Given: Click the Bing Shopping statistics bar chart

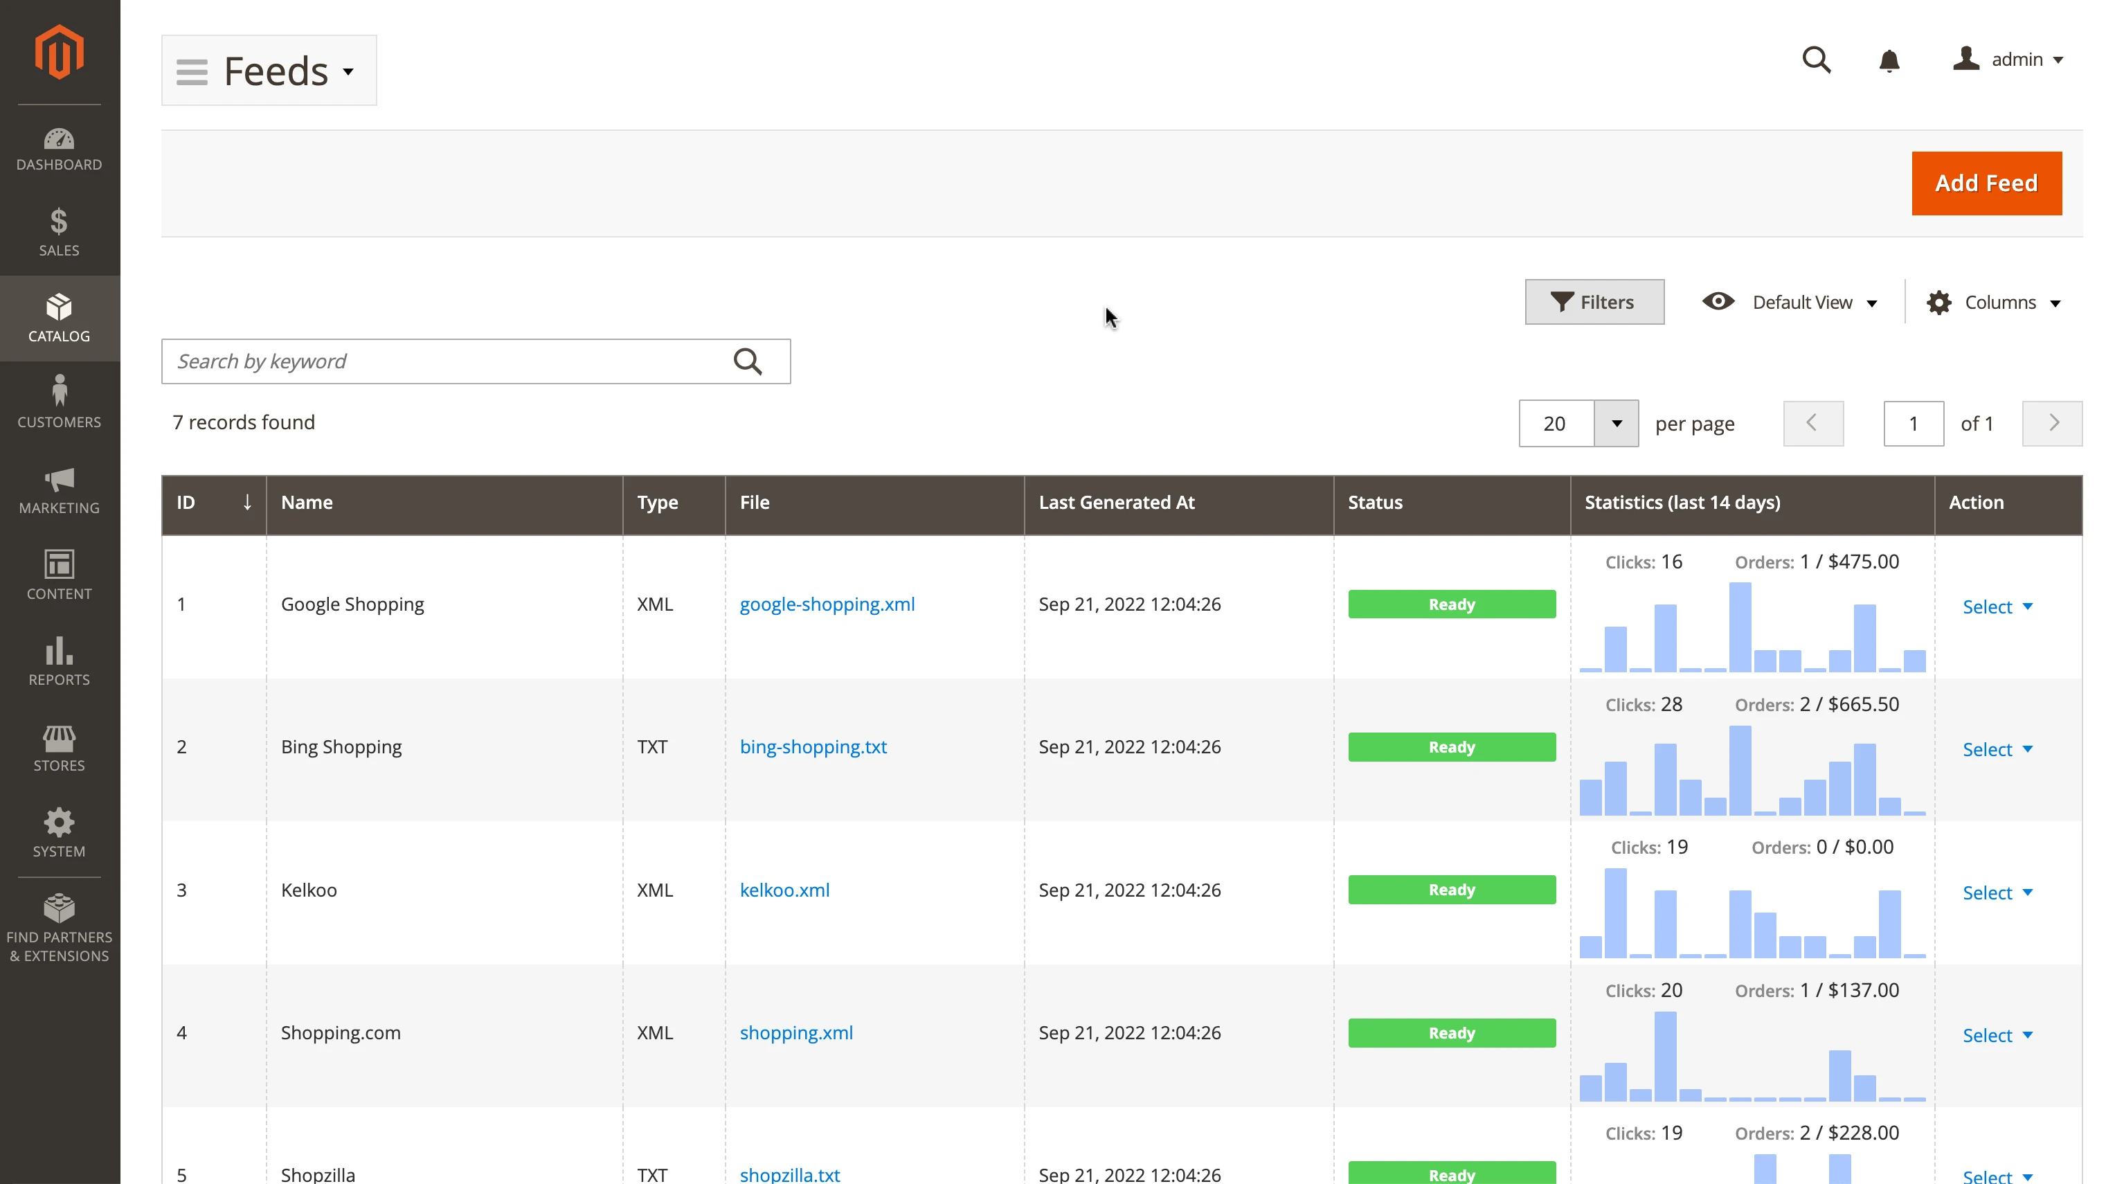Looking at the screenshot, I should click(1752, 770).
